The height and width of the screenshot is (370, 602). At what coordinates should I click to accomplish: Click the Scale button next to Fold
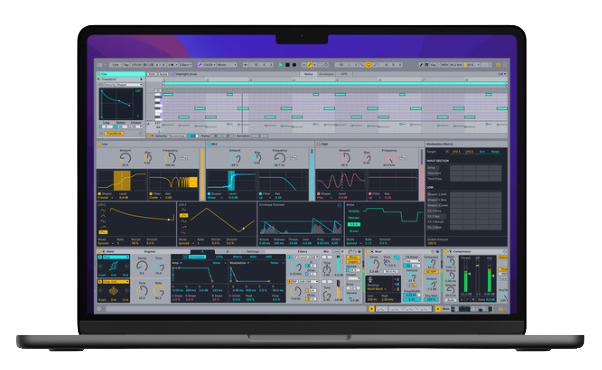click(x=163, y=74)
